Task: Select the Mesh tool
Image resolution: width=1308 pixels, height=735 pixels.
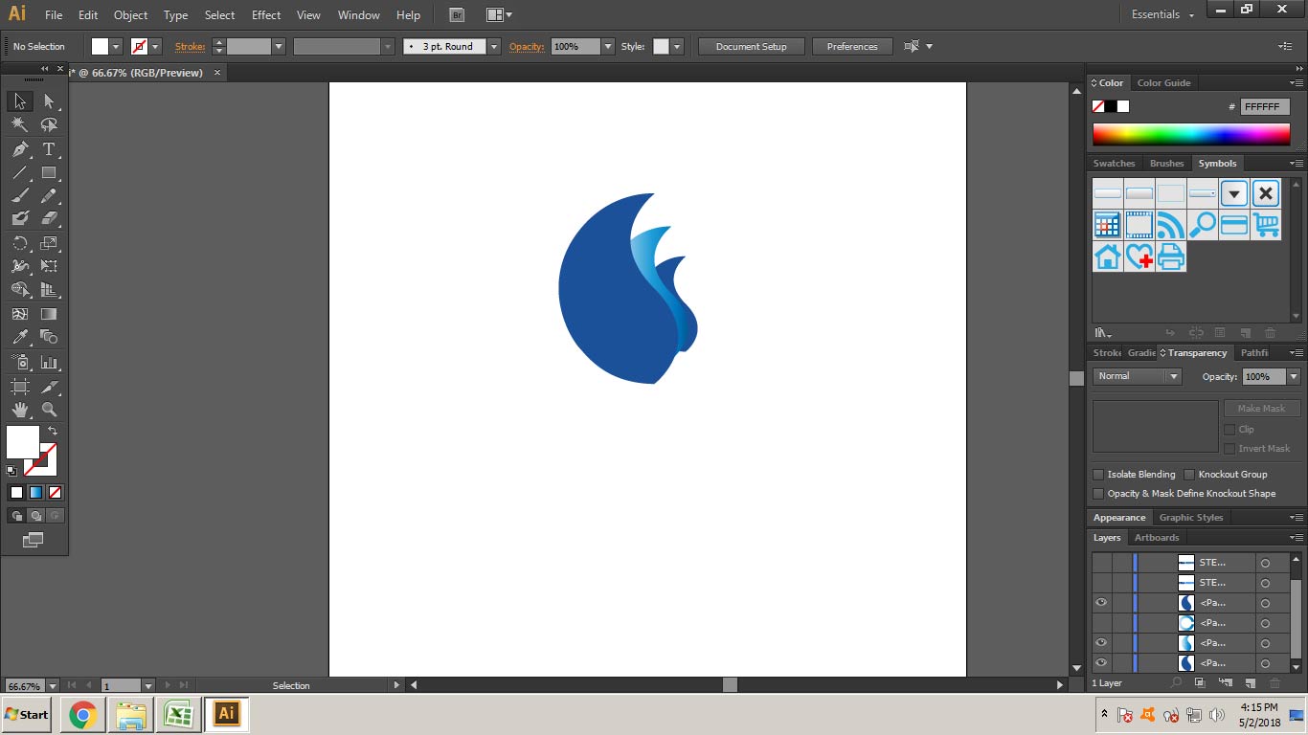Action: pyautogui.click(x=19, y=314)
